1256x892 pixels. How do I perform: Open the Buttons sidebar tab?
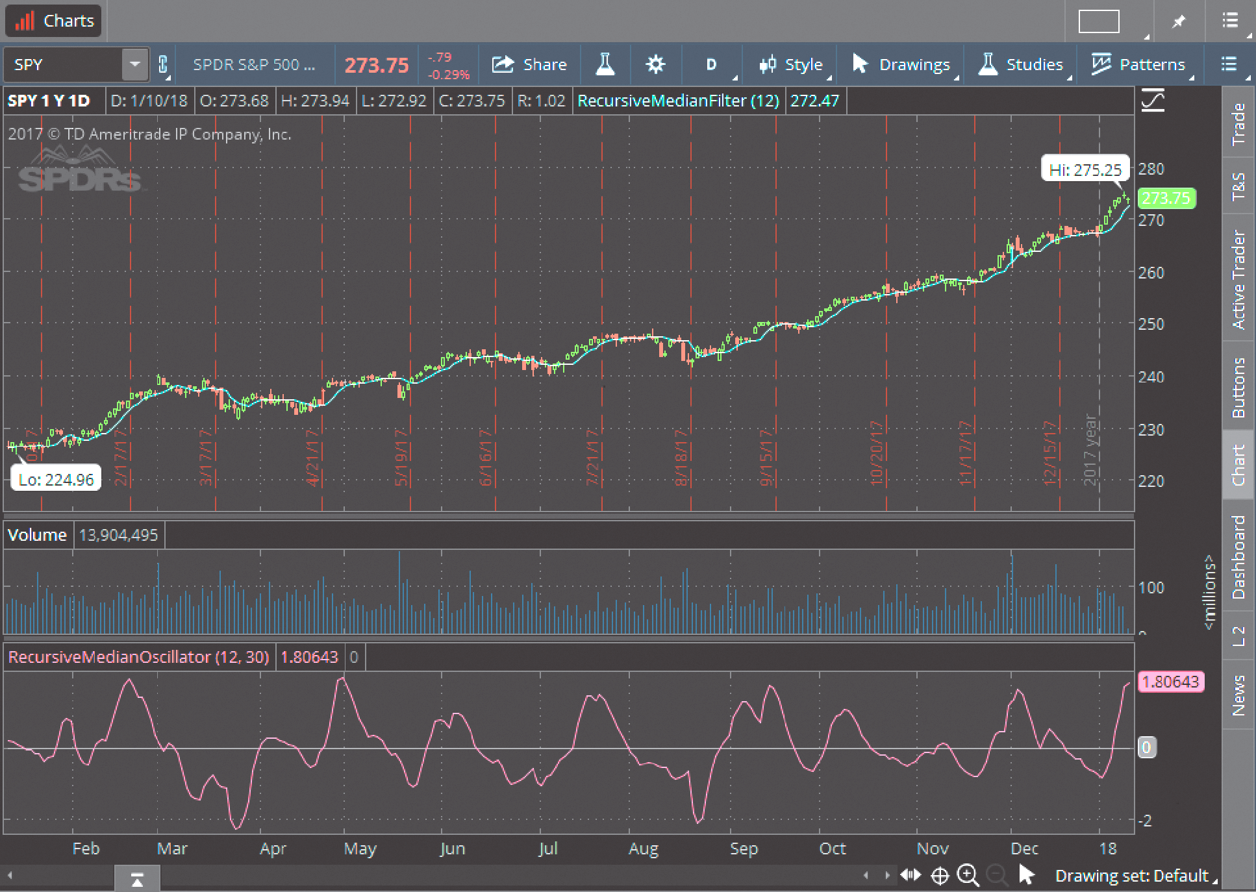(1238, 387)
